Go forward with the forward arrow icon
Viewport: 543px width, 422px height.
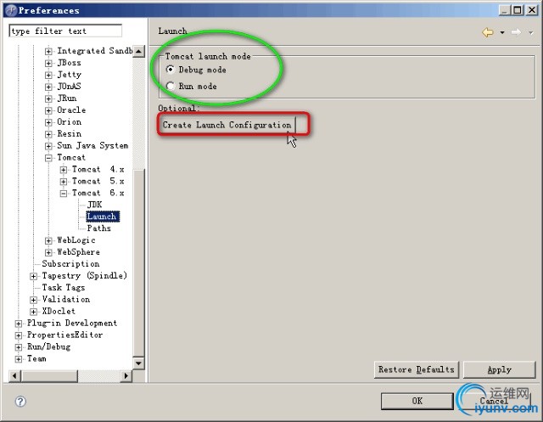[x=516, y=32]
